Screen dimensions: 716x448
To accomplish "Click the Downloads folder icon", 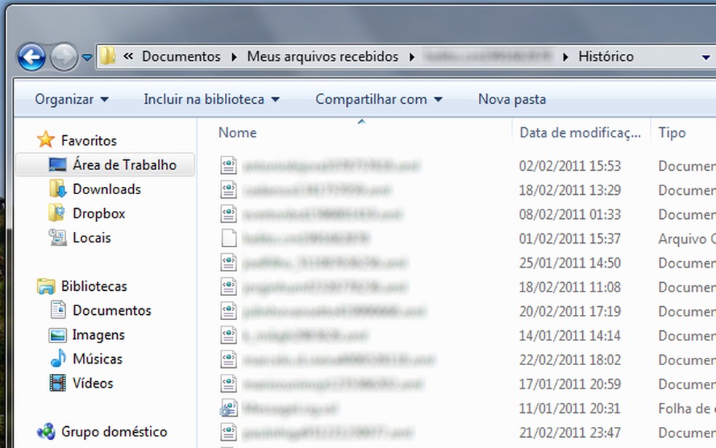I will (57, 188).
